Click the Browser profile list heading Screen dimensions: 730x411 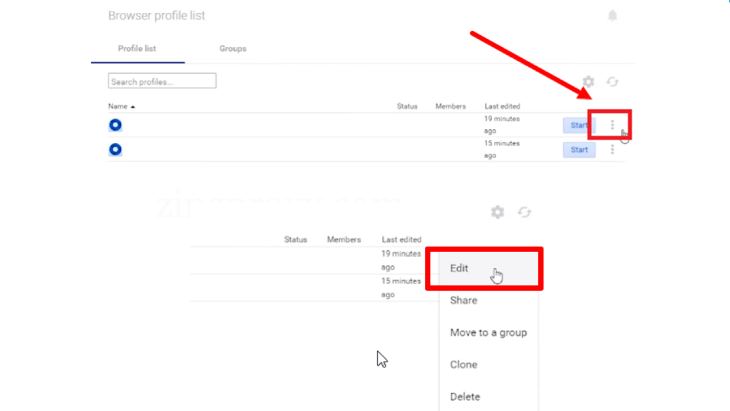156,15
